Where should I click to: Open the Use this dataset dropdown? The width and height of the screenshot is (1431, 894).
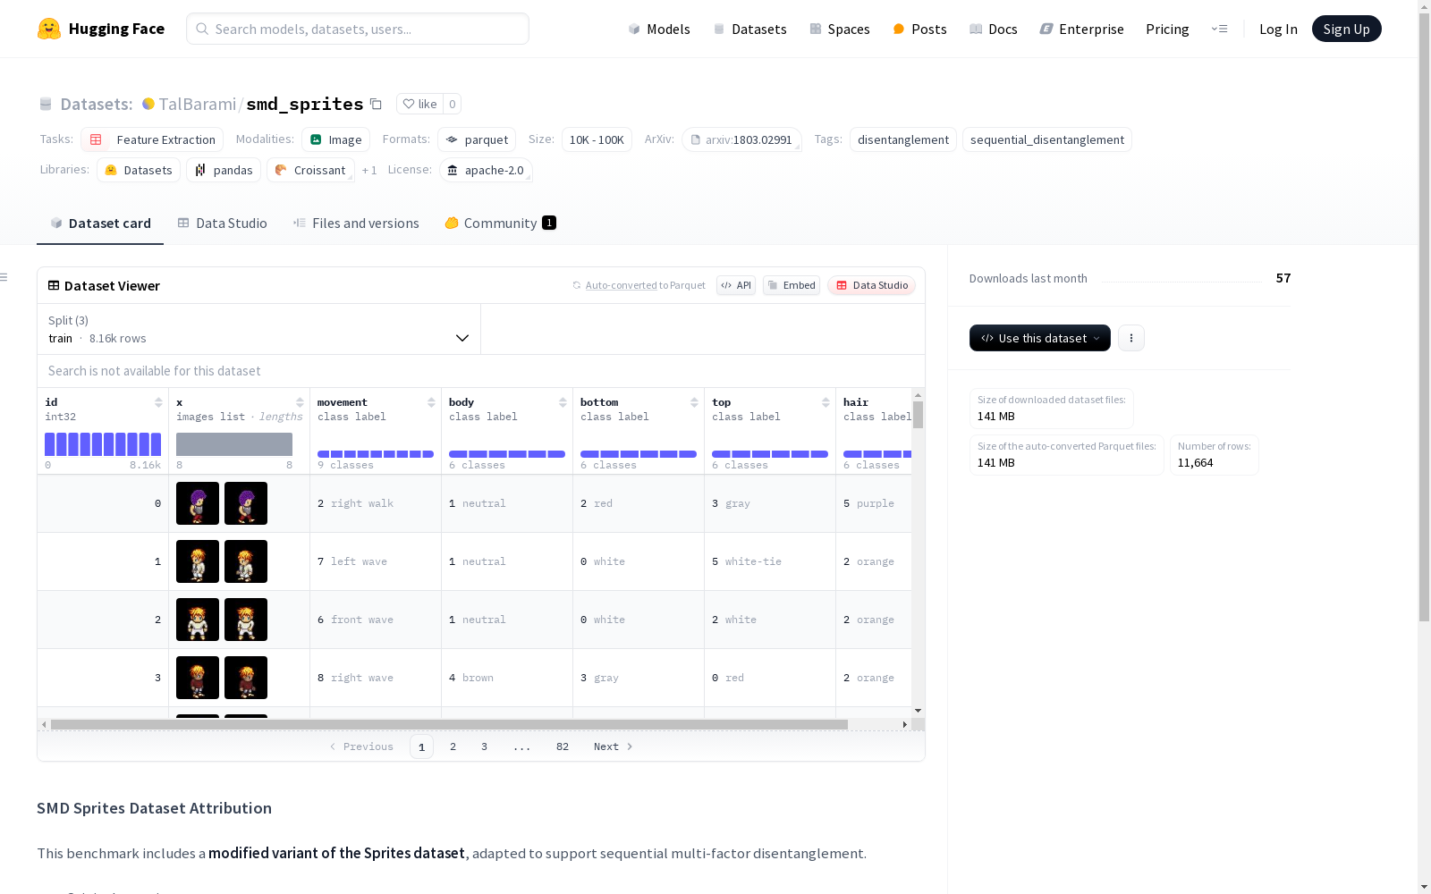pyautogui.click(x=1040, y=338)
